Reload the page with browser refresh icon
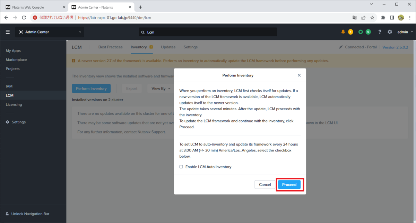The height and width of the screenshot is (223, 416). point(24,18)
